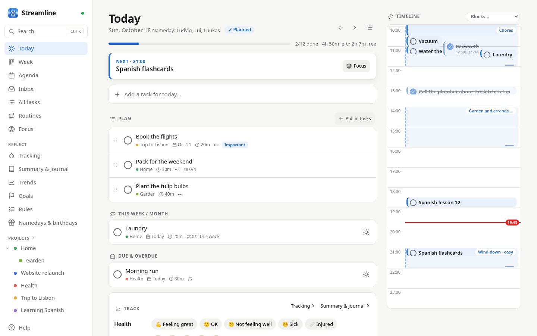Open Garden project in sidebar
This screenshot has width=537, height=336.
35,261
